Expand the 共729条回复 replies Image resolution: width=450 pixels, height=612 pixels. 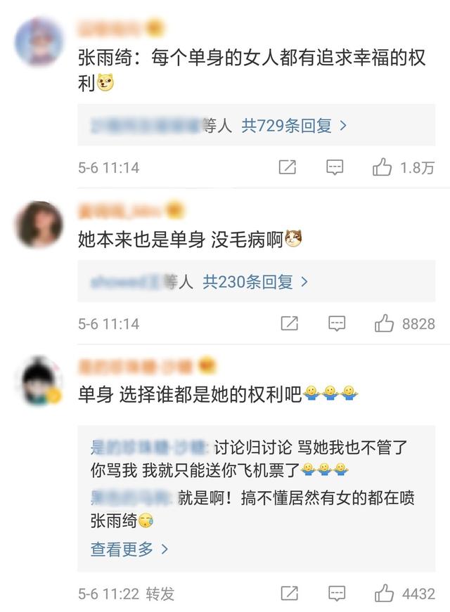[294, 126]
